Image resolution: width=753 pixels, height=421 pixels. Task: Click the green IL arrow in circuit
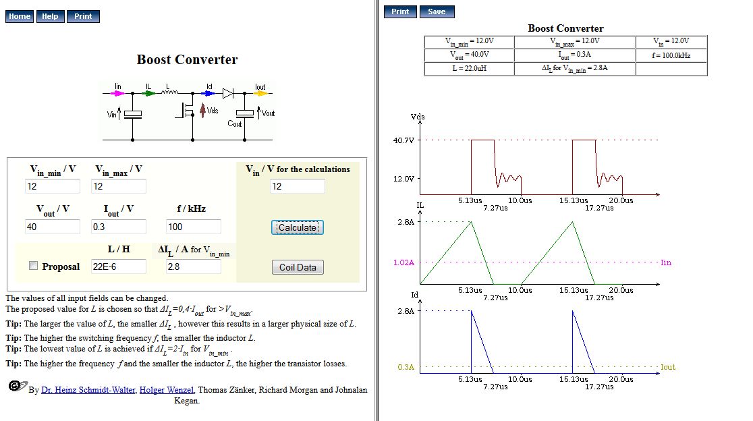pyautogui.click(x=148, y=93)
